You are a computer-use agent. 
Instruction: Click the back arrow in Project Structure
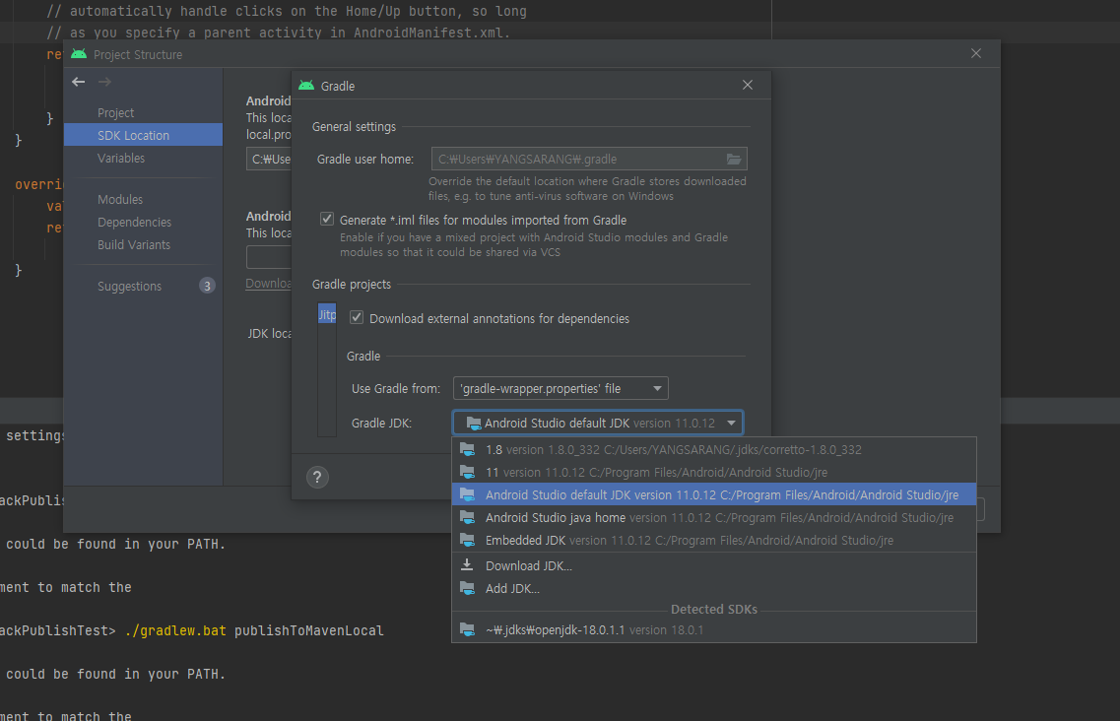(79, 82)
